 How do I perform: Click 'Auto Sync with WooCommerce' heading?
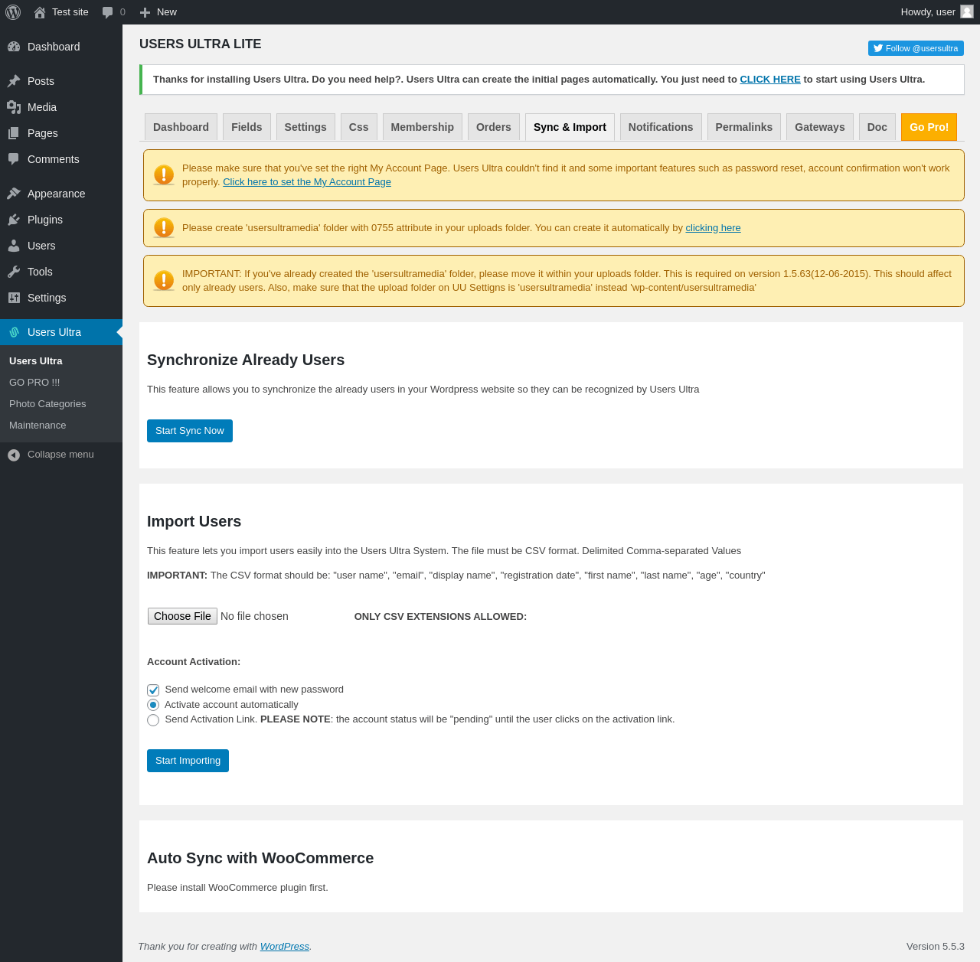[x=260, y=859]
